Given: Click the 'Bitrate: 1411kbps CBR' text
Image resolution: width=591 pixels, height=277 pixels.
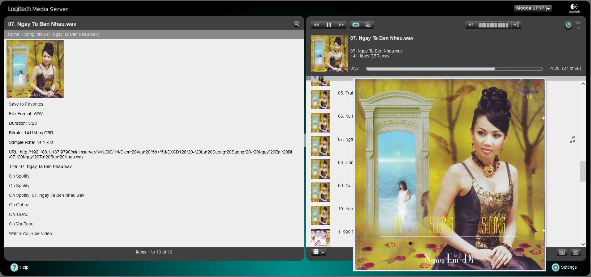Looking at the screenshot, I should [x=31, y=133].
